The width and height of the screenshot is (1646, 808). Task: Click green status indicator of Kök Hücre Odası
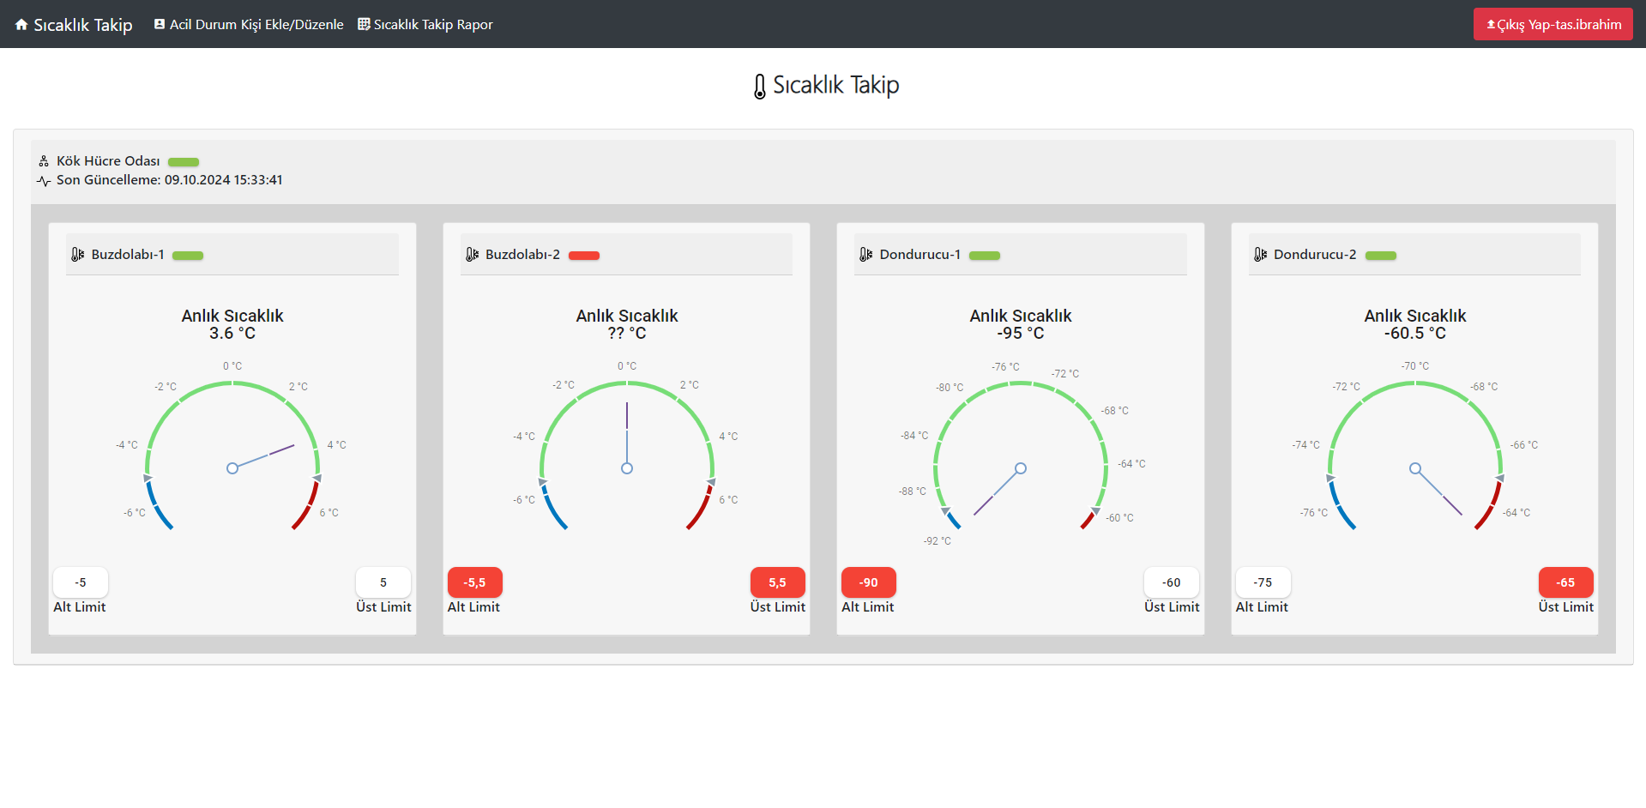[184, 162]
